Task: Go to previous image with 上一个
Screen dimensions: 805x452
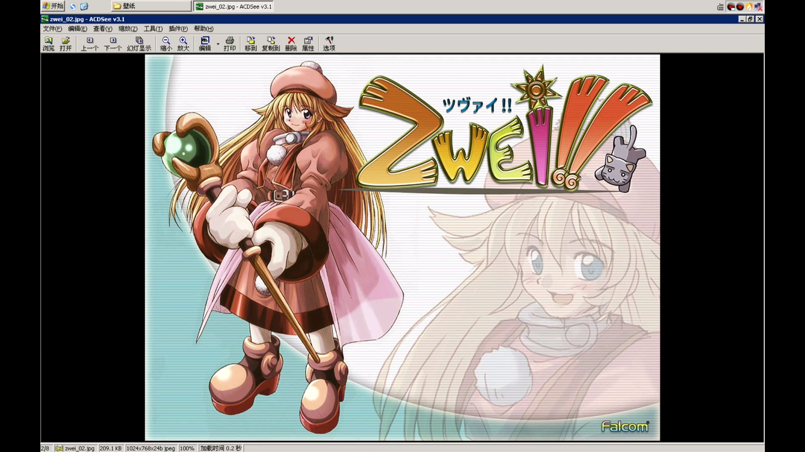Action: pyautogui.click(x=90, y=44)
